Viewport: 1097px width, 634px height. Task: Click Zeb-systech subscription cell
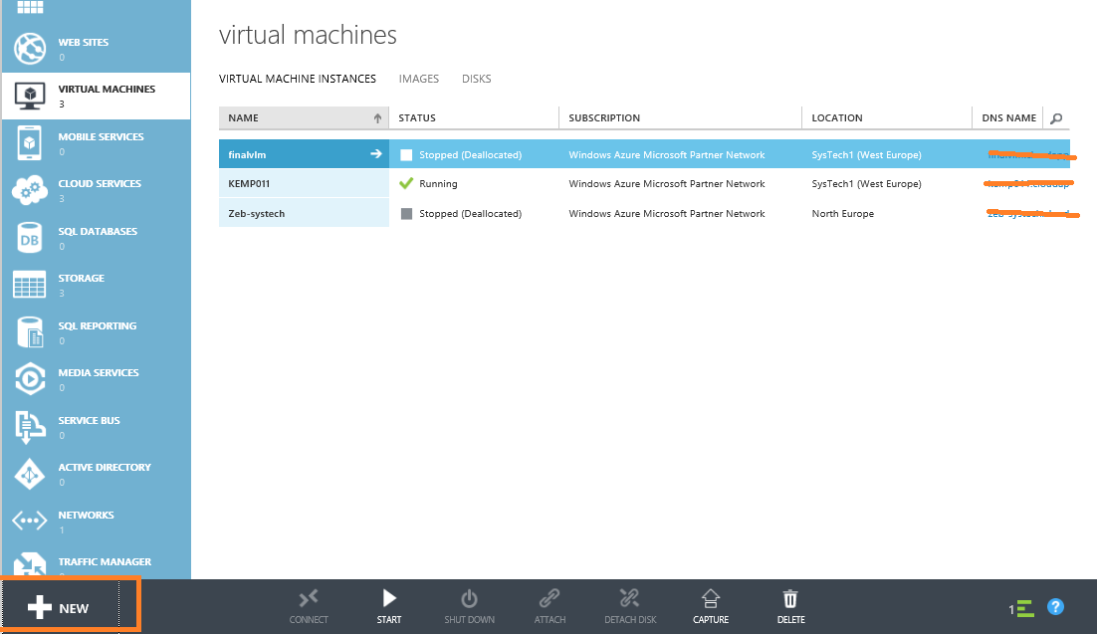coord(667,213)
